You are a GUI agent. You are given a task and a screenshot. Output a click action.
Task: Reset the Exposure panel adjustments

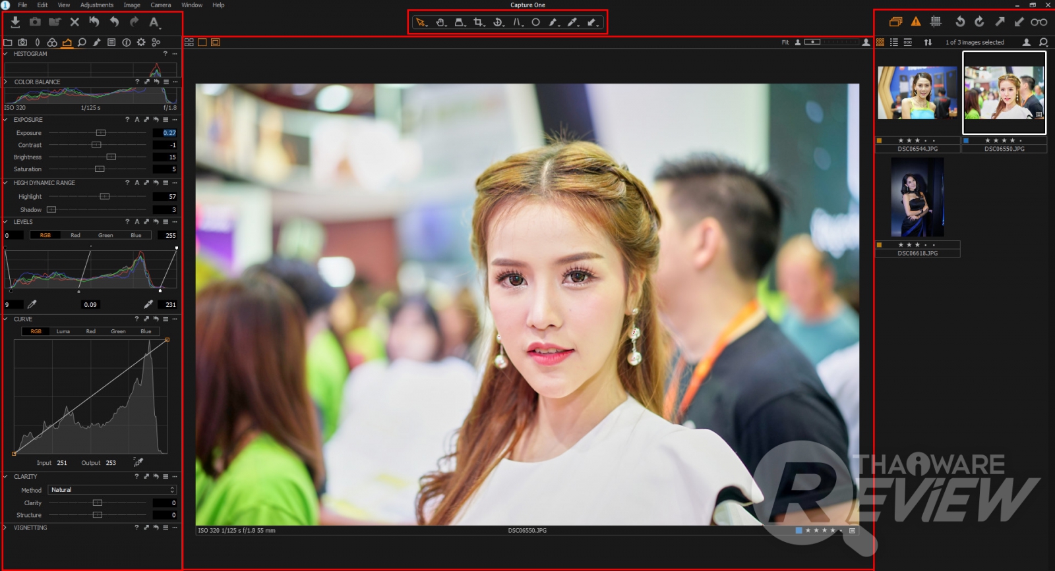coord(156,120)
